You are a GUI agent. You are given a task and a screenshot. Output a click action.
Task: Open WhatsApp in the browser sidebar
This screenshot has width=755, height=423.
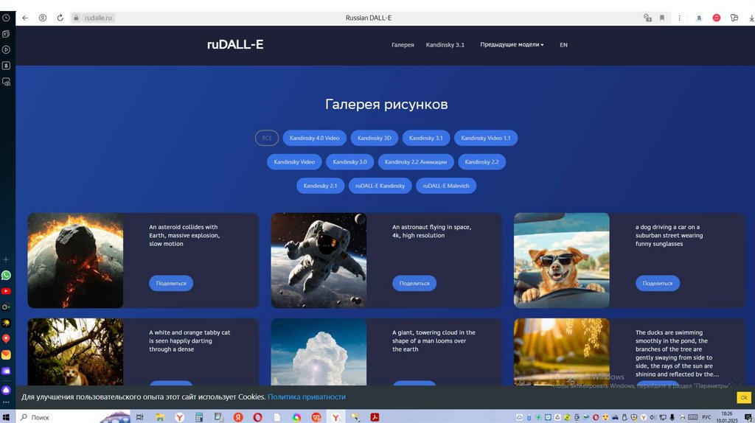click(x=6, y=276)
